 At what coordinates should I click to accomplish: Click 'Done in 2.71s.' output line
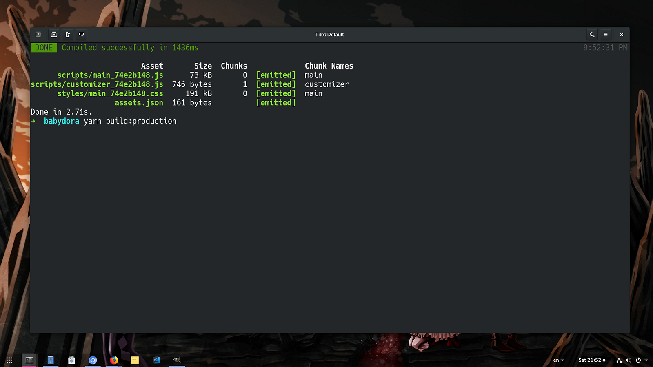[61, 112]
